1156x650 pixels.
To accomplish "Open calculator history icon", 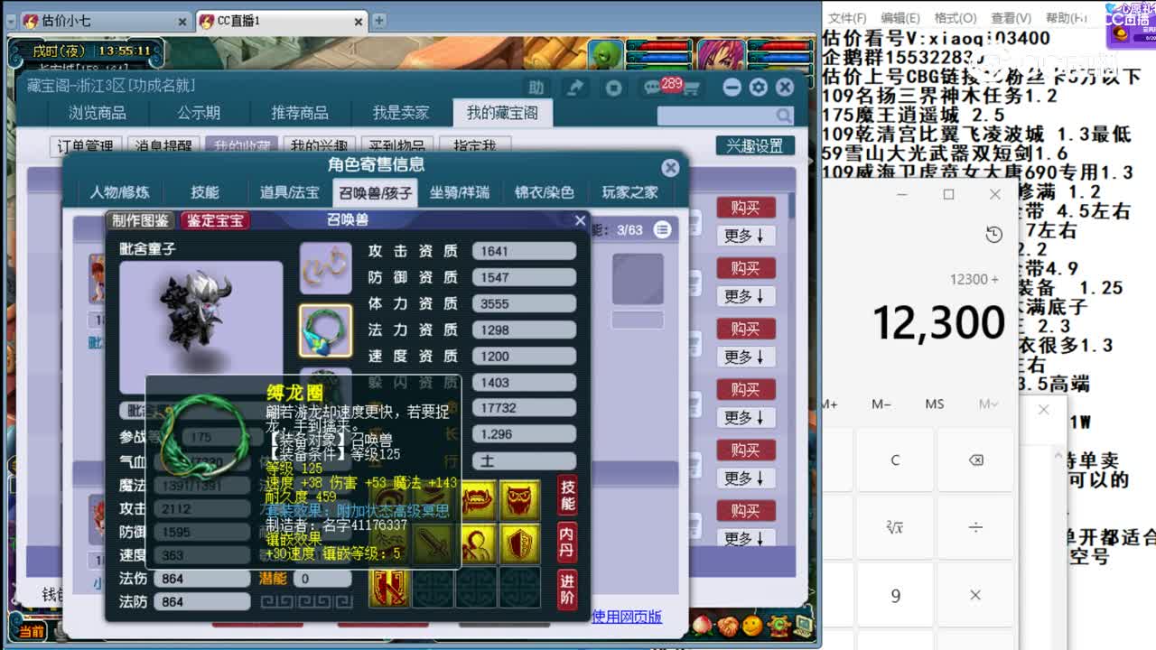I will pos(994,235).
